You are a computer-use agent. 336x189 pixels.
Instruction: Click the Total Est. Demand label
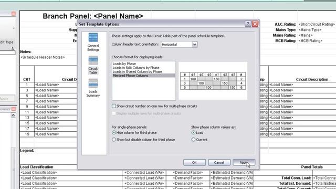coord(295,183)
